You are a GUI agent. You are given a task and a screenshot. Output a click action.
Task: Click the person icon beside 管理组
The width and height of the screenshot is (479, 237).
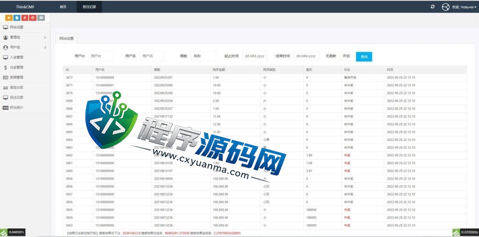click(x=6, y=37)
